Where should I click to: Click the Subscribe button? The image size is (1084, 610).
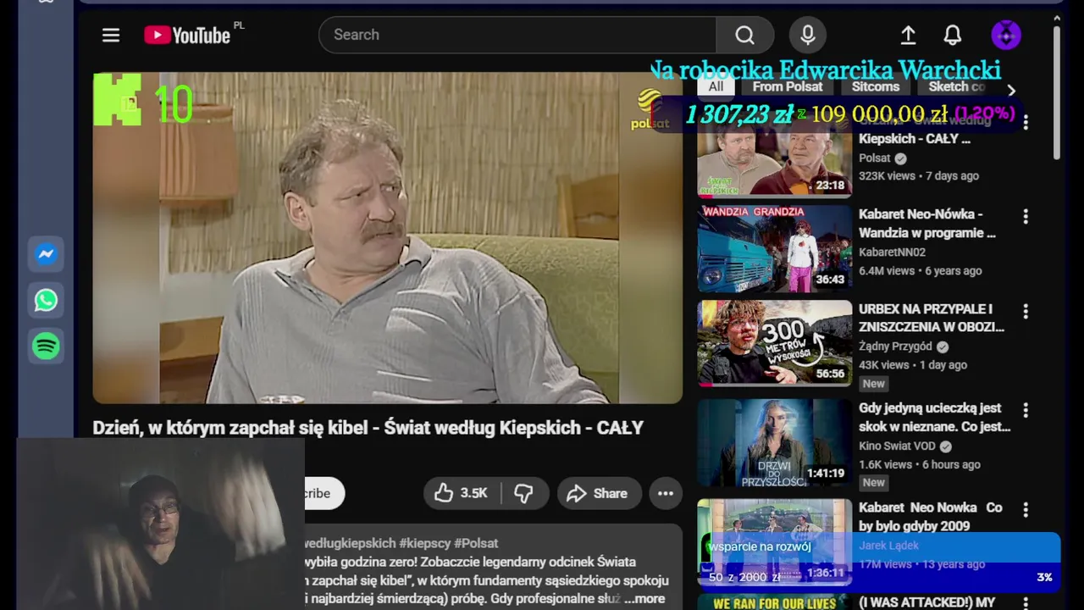(x=324, y=493)
